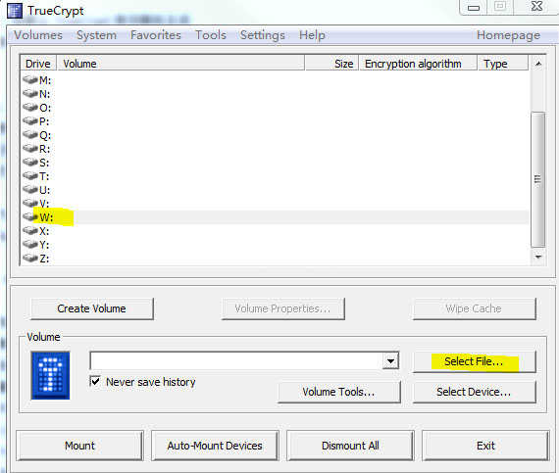
Task: Click the T: drive icon
Action: tap(30, 175)
